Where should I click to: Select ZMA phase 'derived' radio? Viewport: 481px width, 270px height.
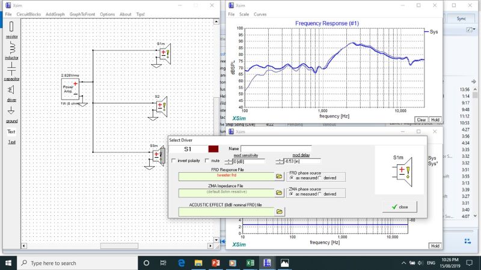click(320, 194)
